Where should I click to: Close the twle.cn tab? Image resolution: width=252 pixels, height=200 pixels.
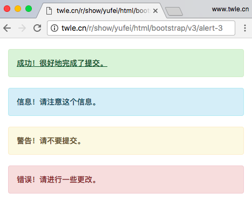[x=155, y=11]
